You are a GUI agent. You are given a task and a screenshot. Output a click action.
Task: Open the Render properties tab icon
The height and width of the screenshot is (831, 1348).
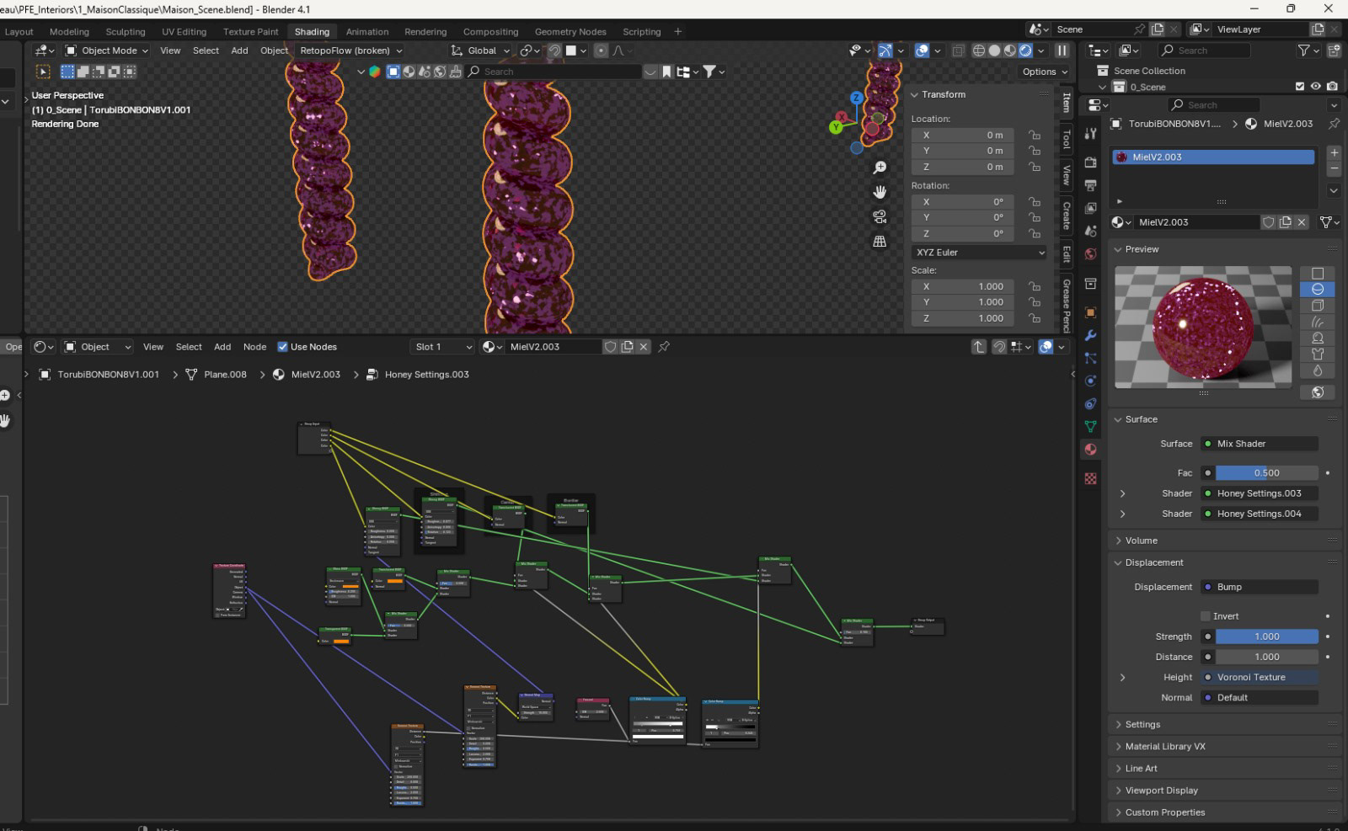tap(1090, 162)
